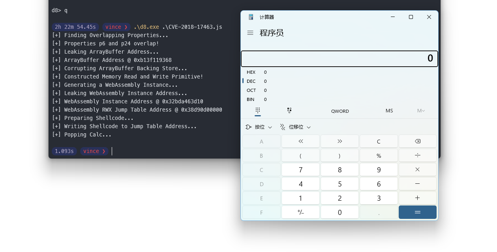Image resolution: width=497 pixels, height=252 pixels.
Task: Click the backspace delete key in calculator
Action: pyautogui.click(x=418, y=141)
